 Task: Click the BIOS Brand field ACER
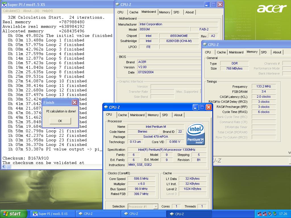click(169, 62)
